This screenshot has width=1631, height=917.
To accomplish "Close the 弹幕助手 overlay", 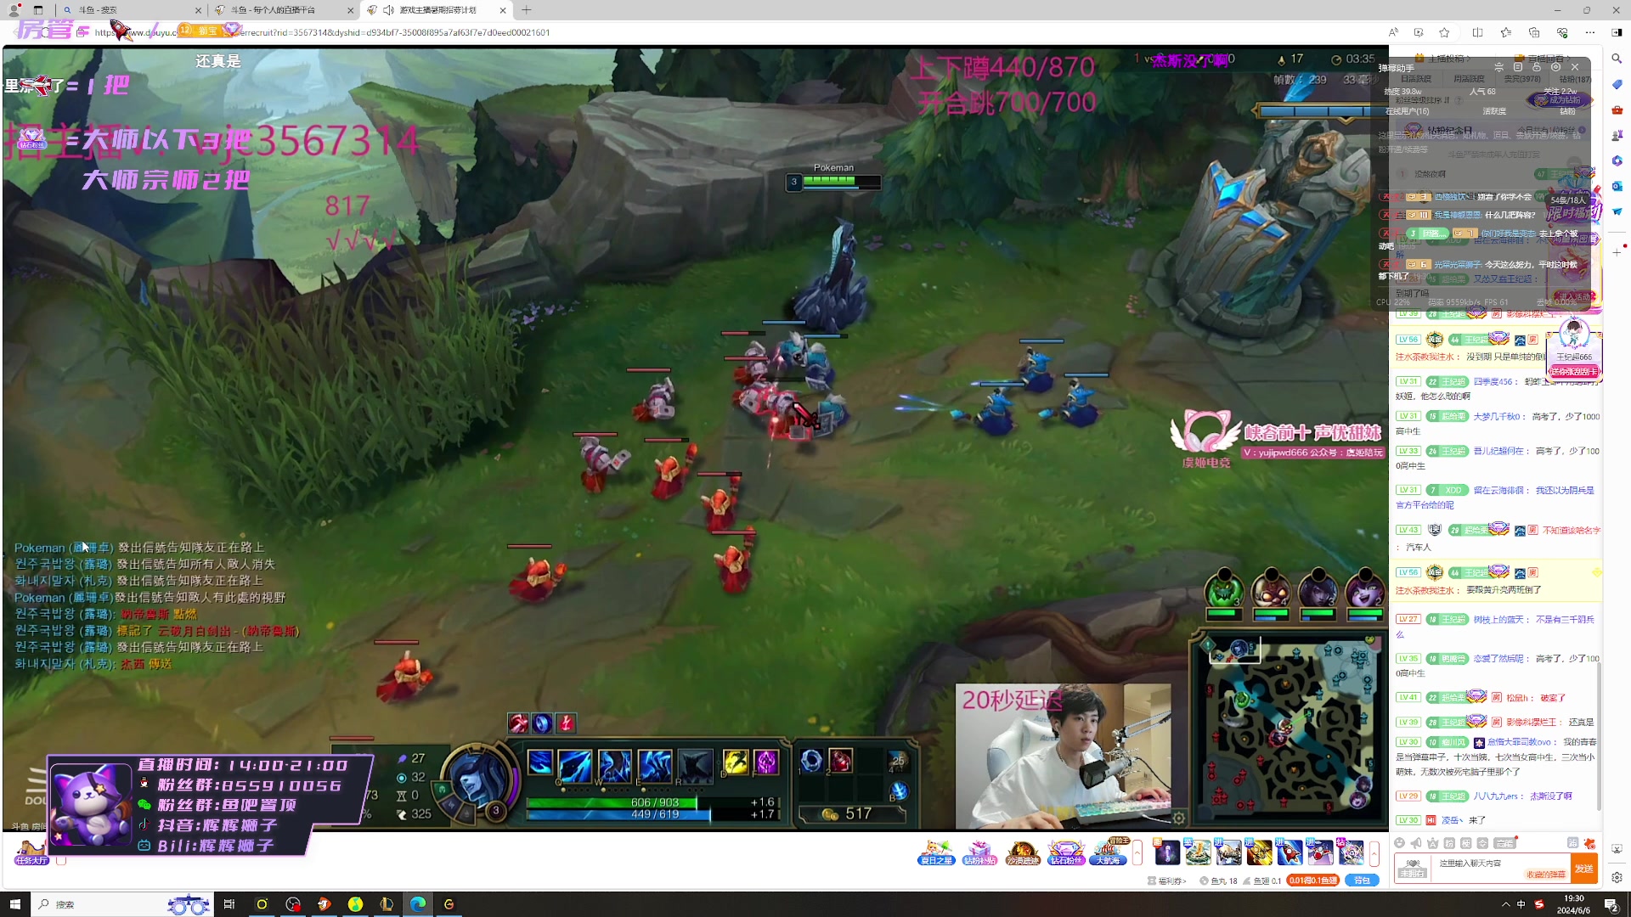I will [1575, 67].
